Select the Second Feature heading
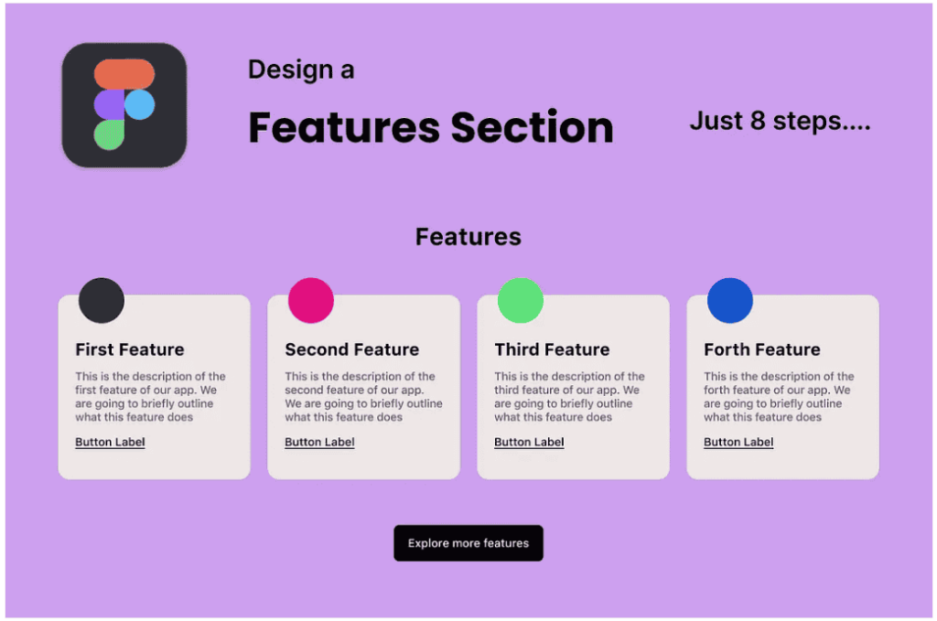 [352, 349]
